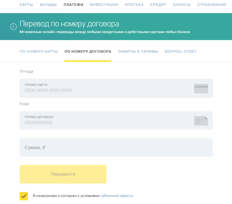Navigate to the Кредит section
The height and width of the screenshot is (204, 232).
[x=158, y=5]
